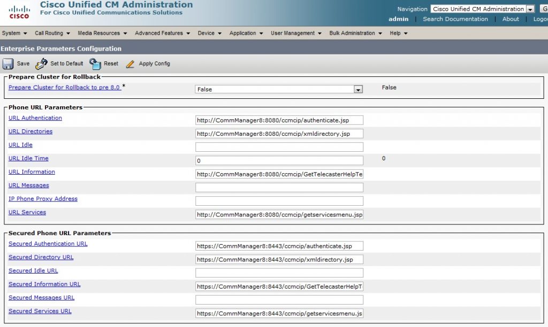Open the Secured Information URL link
The image size is (548, 327).
[44, 284]
